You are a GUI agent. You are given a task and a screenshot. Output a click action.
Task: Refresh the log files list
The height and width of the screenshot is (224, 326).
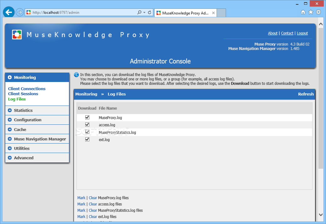(306, 94)
